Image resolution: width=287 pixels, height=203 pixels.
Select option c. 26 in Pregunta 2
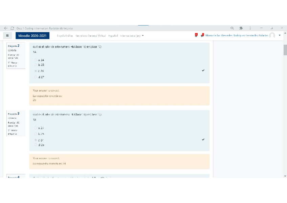pos(36,71)
